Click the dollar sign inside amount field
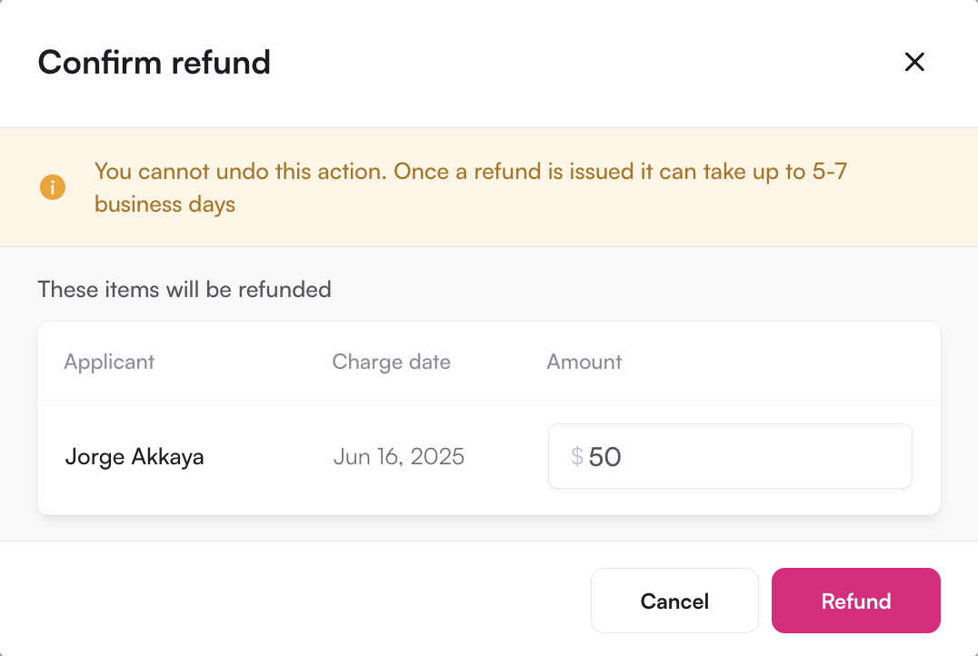This screenshot has height=656, width=978. (x=577, y=456)
